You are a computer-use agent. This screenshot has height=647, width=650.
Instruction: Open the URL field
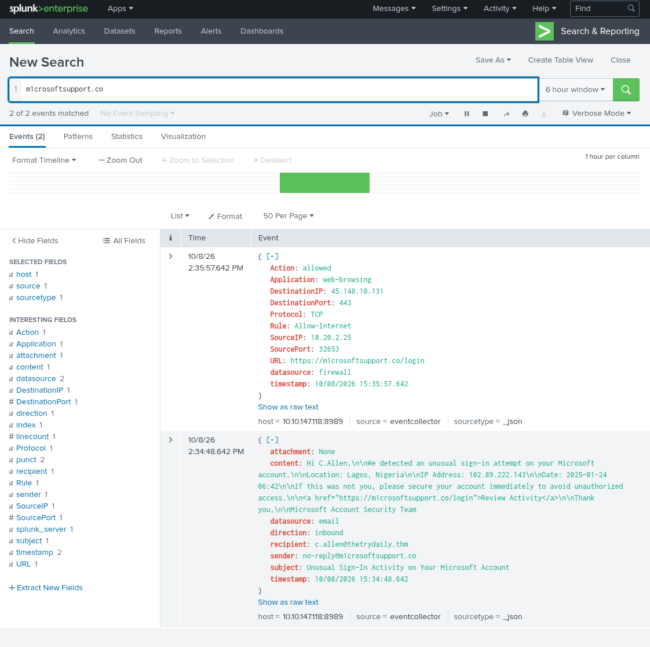click(x=23, y=564)
